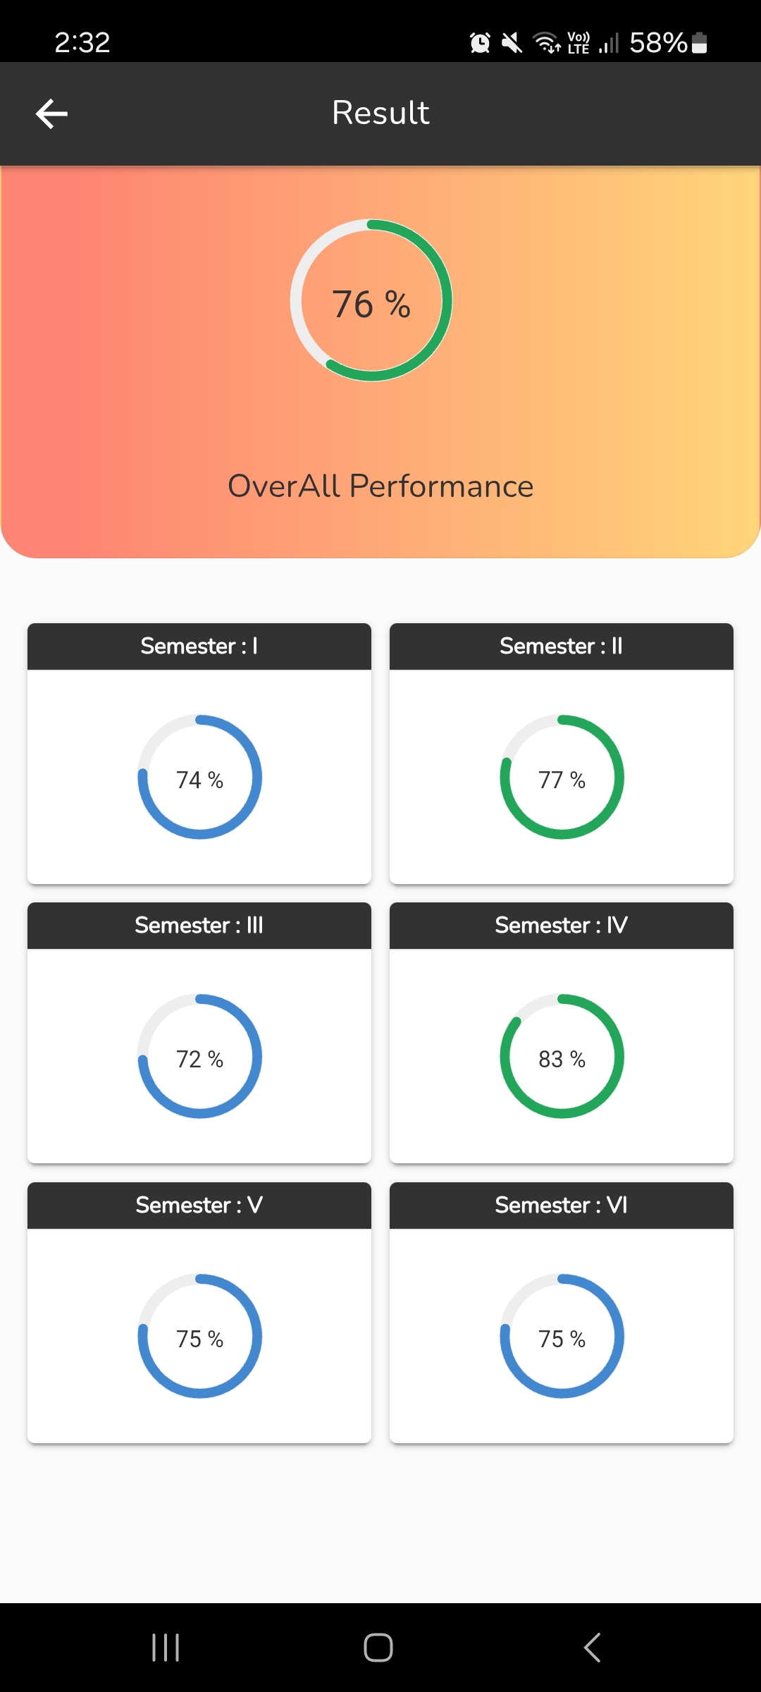The height and width of the screenshot is (1692, 761).
Task: Tap the Wi-Fi status icon
Action: (x=547, y=43)
